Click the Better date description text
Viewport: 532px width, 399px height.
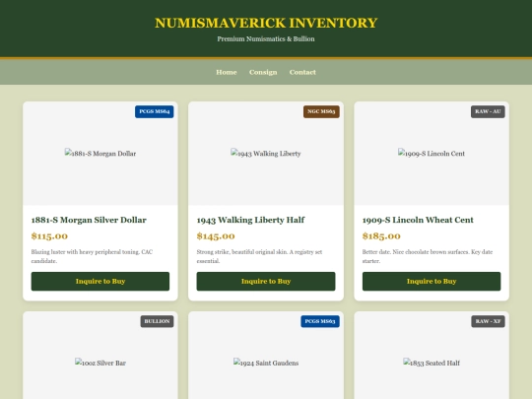tap(428, 256)
